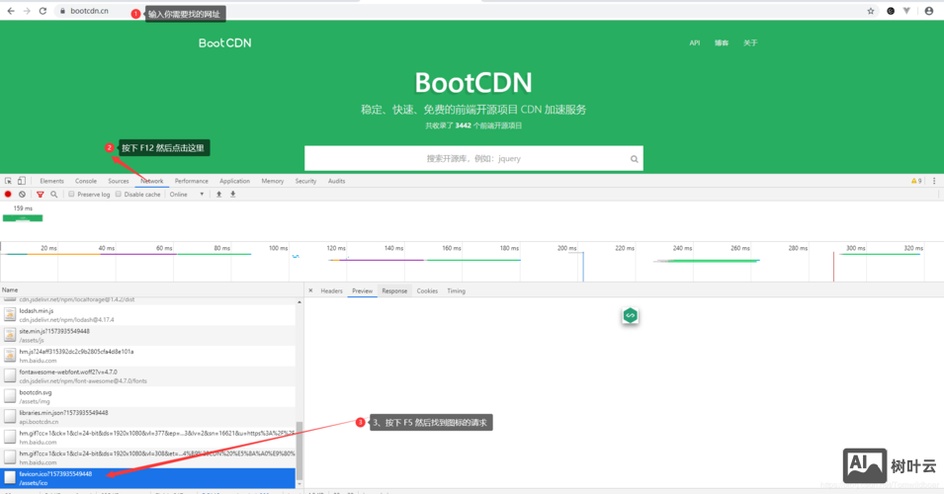This screenshot has width=944, height=494.
Task: Open the Audits tab
Action: tap(336, 181)
